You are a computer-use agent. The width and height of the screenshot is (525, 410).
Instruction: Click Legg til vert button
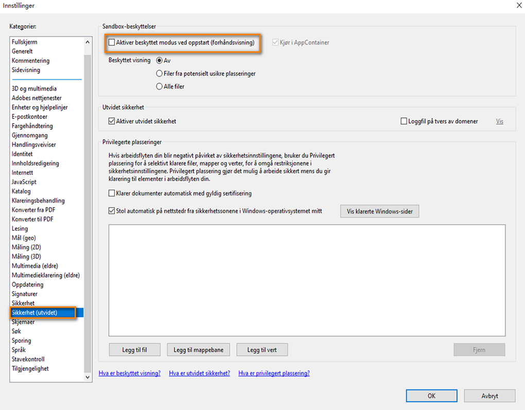(262, 350)
